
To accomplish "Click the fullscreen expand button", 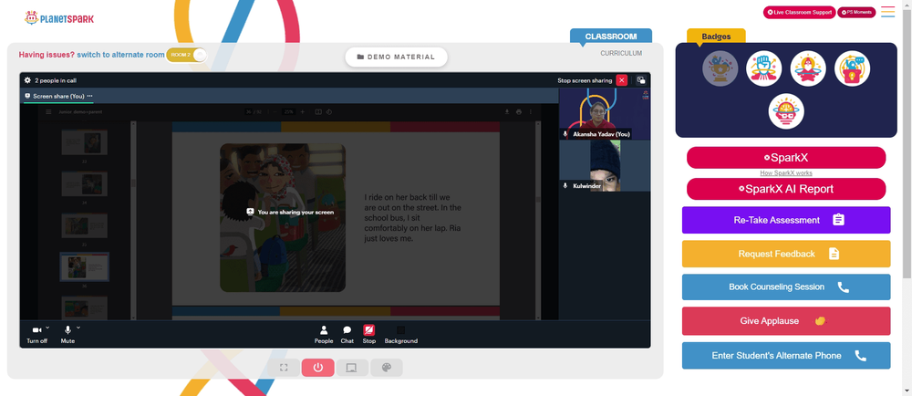I will coord(284,368).
